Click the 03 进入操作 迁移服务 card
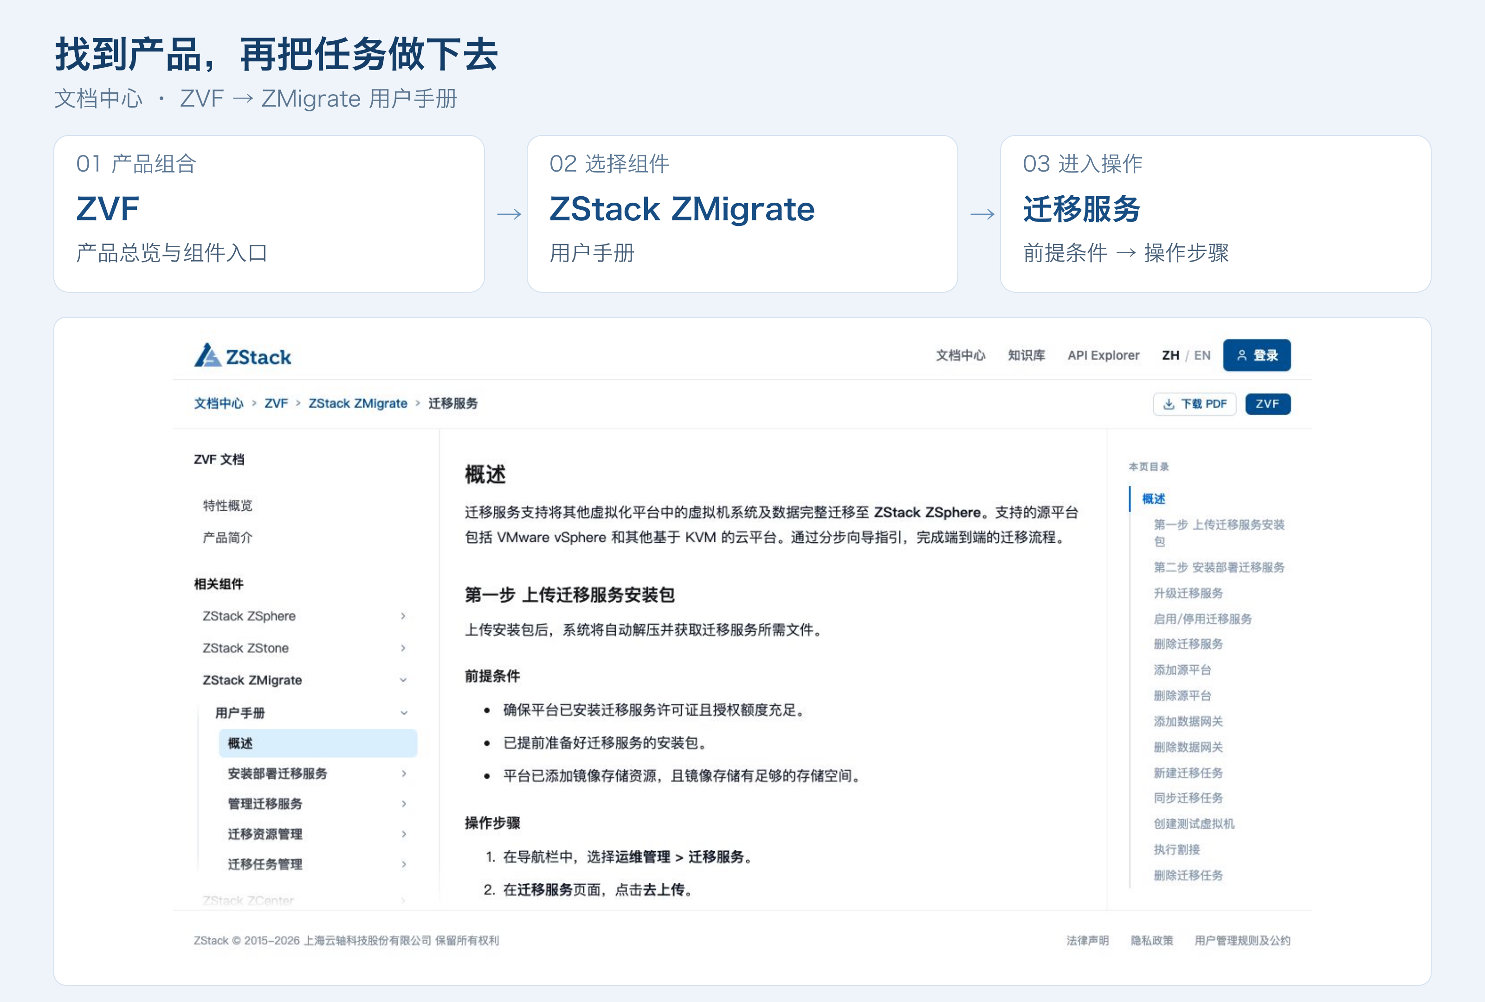1485x1002 pixels. pyautogui.click(x=1215, y=214)
